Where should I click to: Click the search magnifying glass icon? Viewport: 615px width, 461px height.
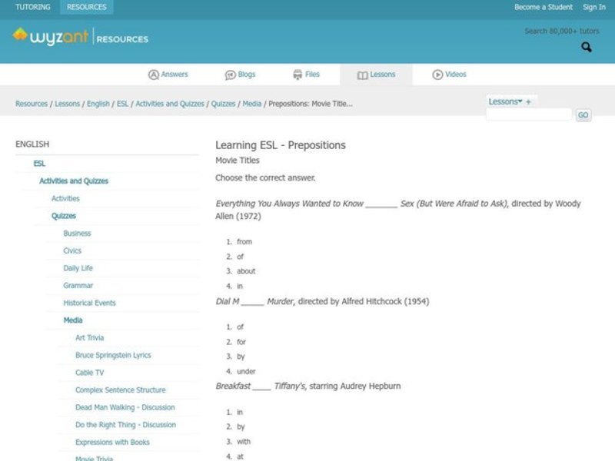587,48
